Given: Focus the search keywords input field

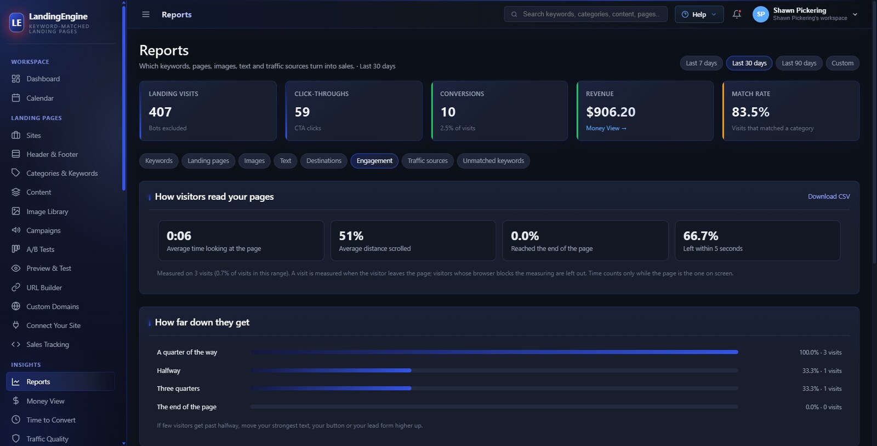Looking at the screenshot, I should tap(585, 14).
